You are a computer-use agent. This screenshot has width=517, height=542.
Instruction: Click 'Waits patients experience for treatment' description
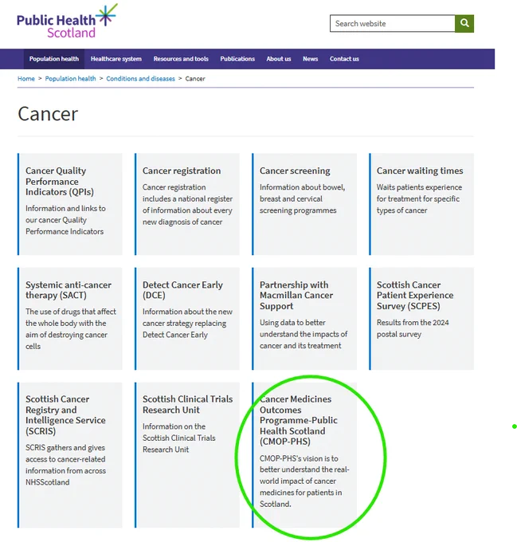[x=419, y=198]
